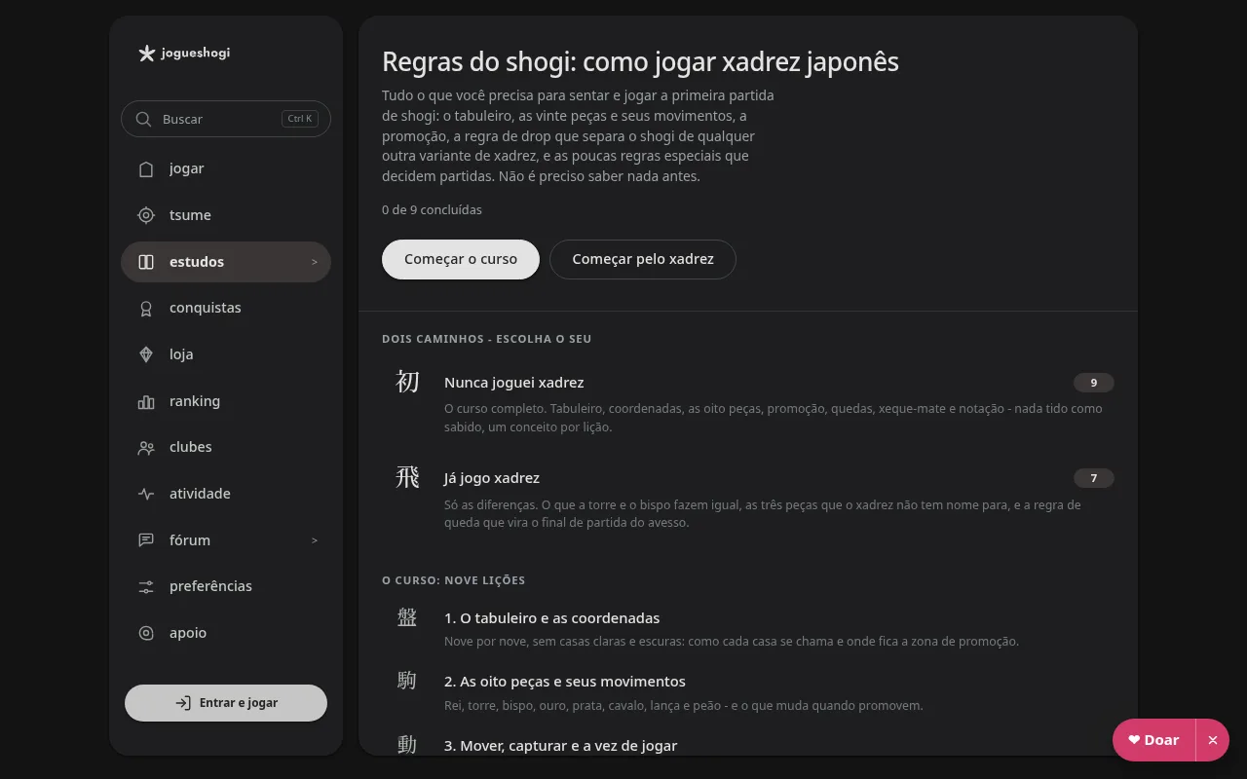This screenshot has height=779, width=1247.
Task: Click the 7 lessons count badge
Action: [x=1094, y=478]
